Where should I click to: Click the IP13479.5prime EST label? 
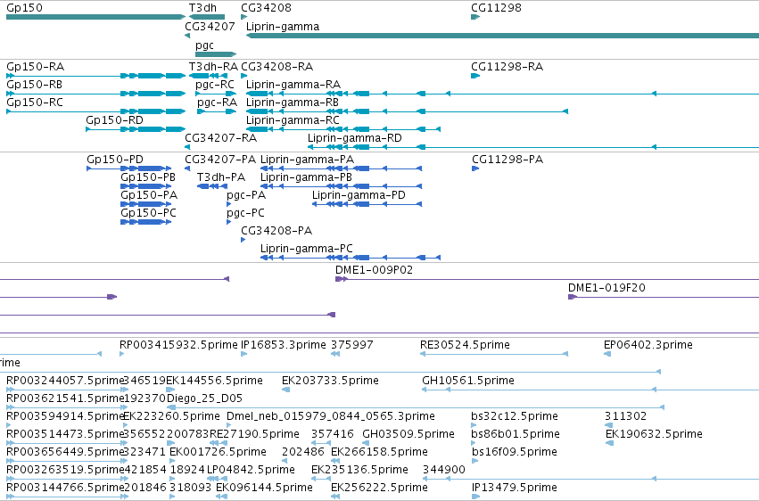pos(515,488)
